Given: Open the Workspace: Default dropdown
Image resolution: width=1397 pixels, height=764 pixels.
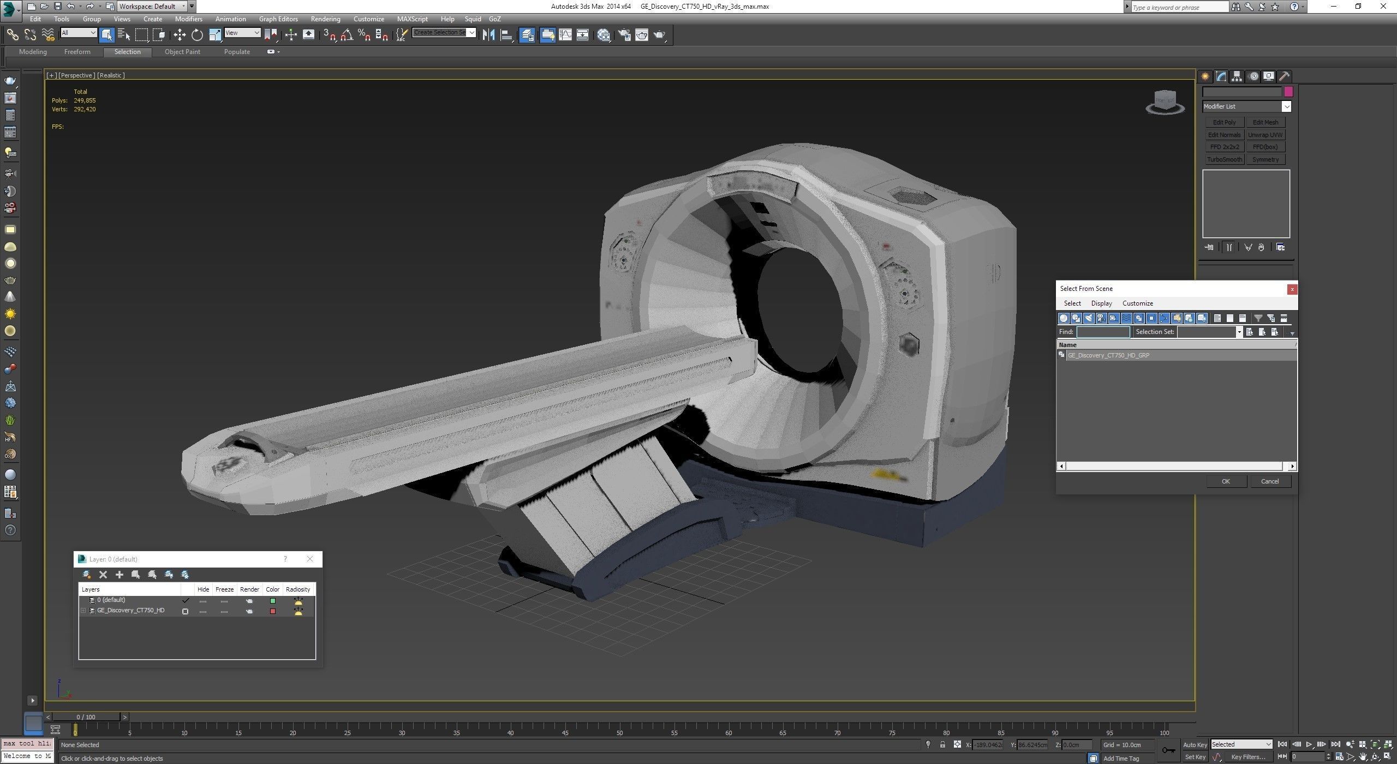Looking at the screenshot, I should [x=153, y=7].
